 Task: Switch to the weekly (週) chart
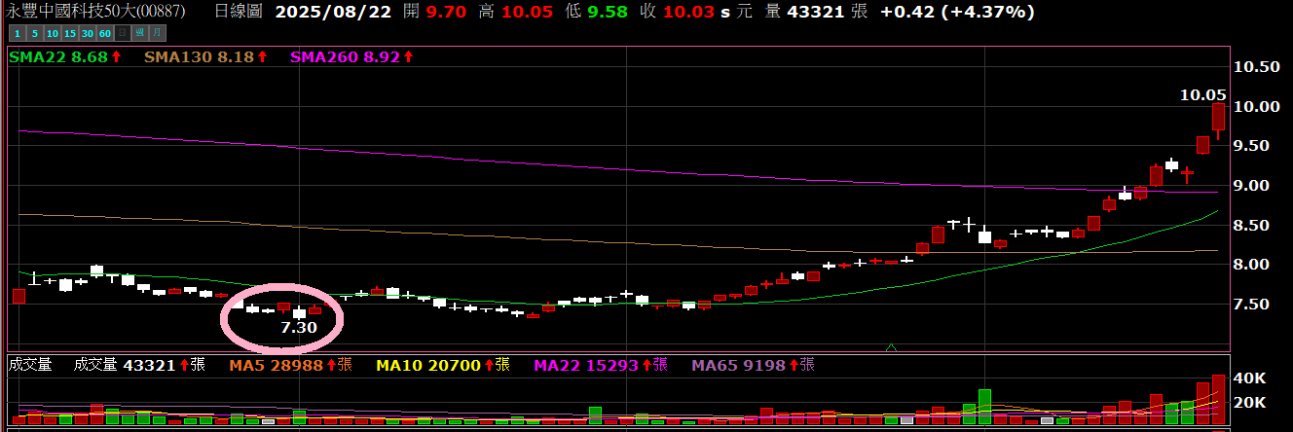139,33
